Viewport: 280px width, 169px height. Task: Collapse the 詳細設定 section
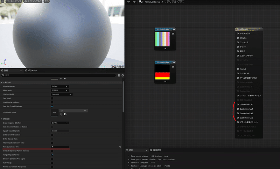pos(1,119)
